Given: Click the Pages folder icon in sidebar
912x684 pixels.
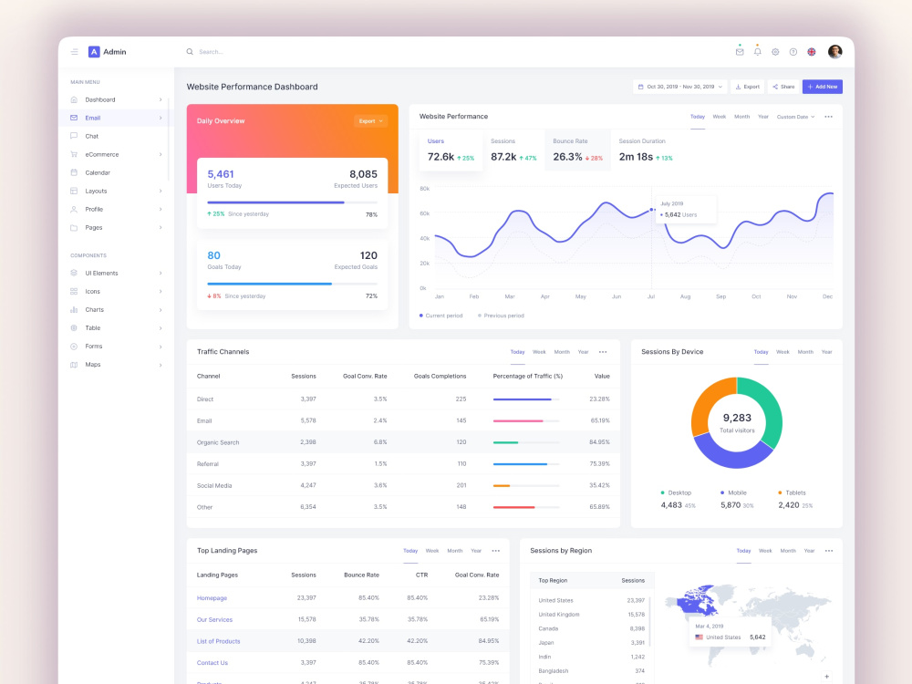Looking at the screenshot, I should 74,227.
